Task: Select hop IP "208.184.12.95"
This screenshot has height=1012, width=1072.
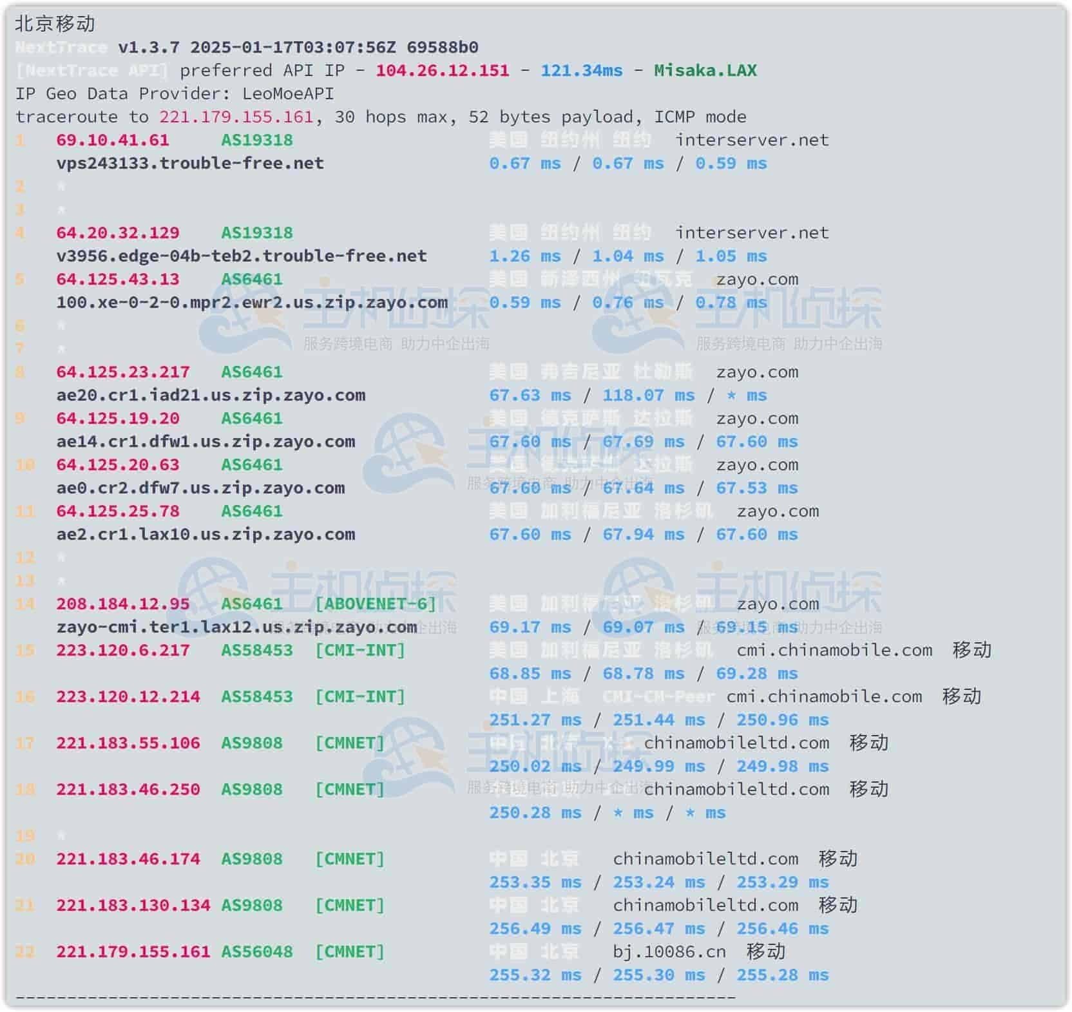Action: [x=123, y=604]
